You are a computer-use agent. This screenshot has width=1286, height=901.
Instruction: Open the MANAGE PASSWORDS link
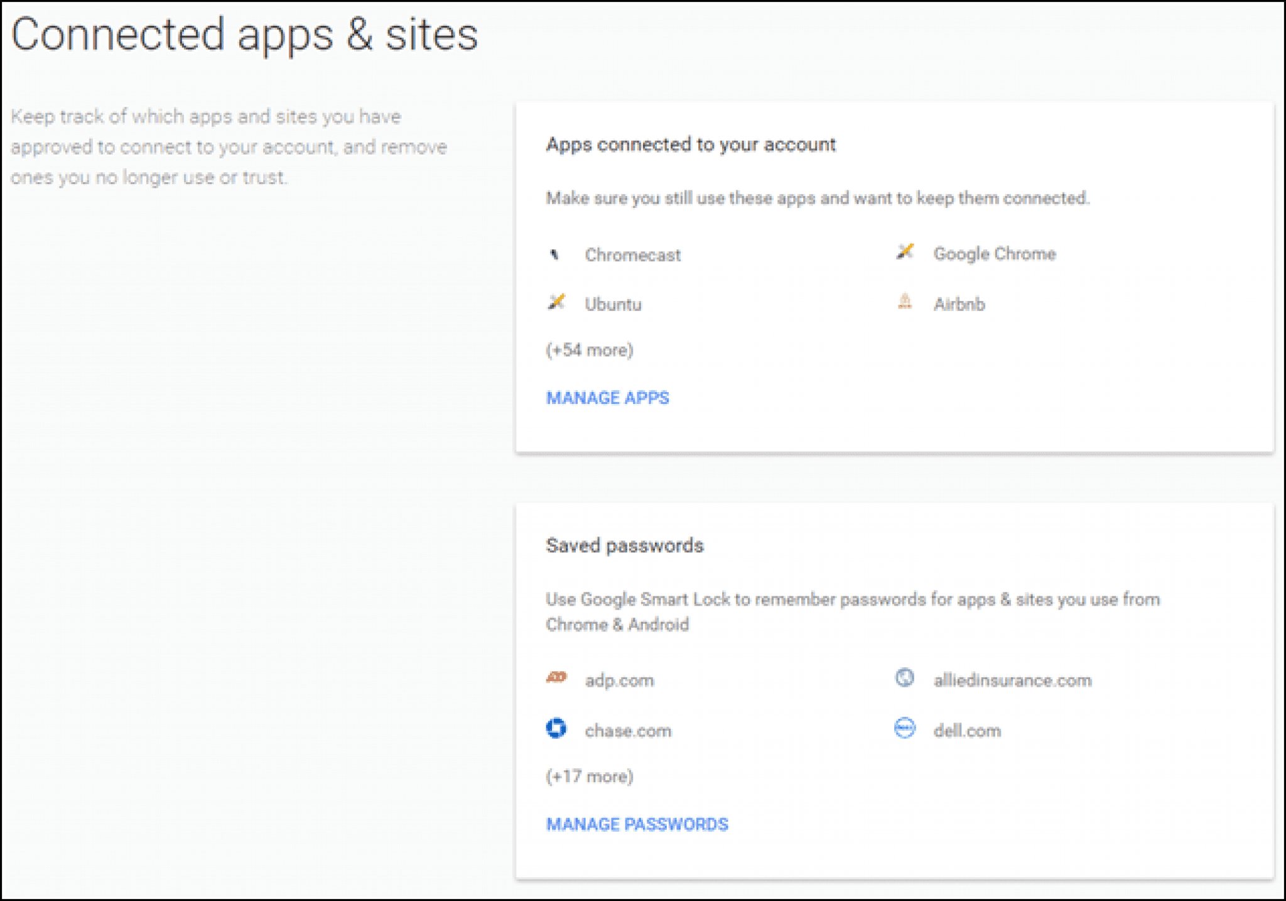(637, 824)
